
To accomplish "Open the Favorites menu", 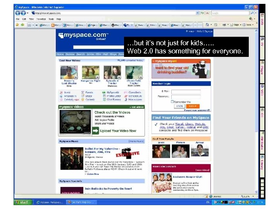I will [41, 19].
